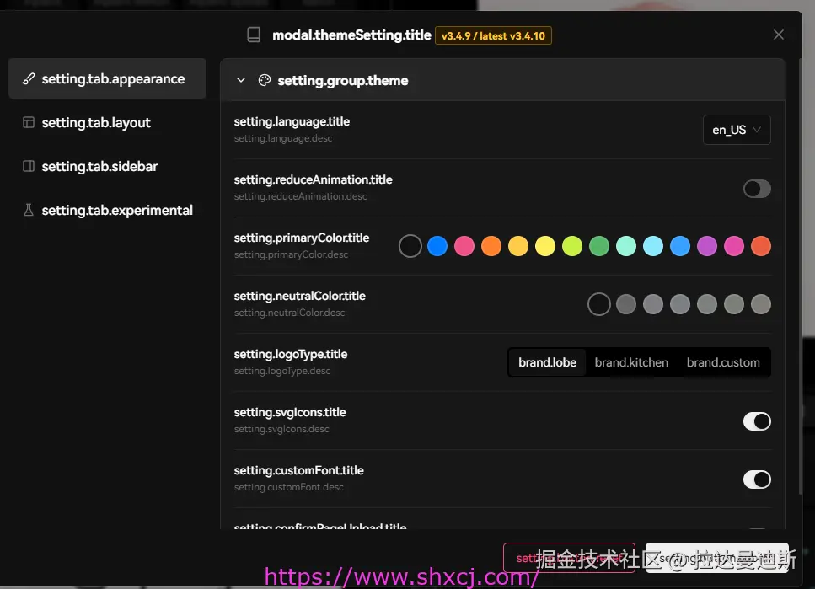Pick the last gray neutral color swatch
815x589 pixels.
coord(761,304)
